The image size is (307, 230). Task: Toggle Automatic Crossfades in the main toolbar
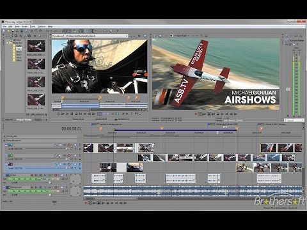pos(69,31)
